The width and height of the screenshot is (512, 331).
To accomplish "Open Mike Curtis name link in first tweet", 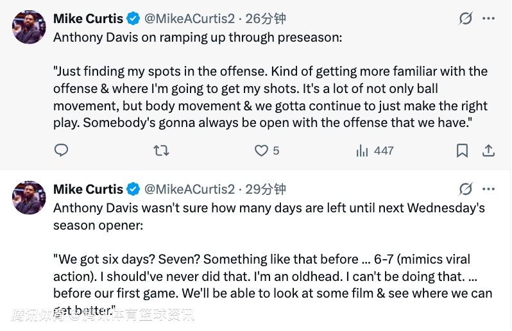I will point(88,19).
